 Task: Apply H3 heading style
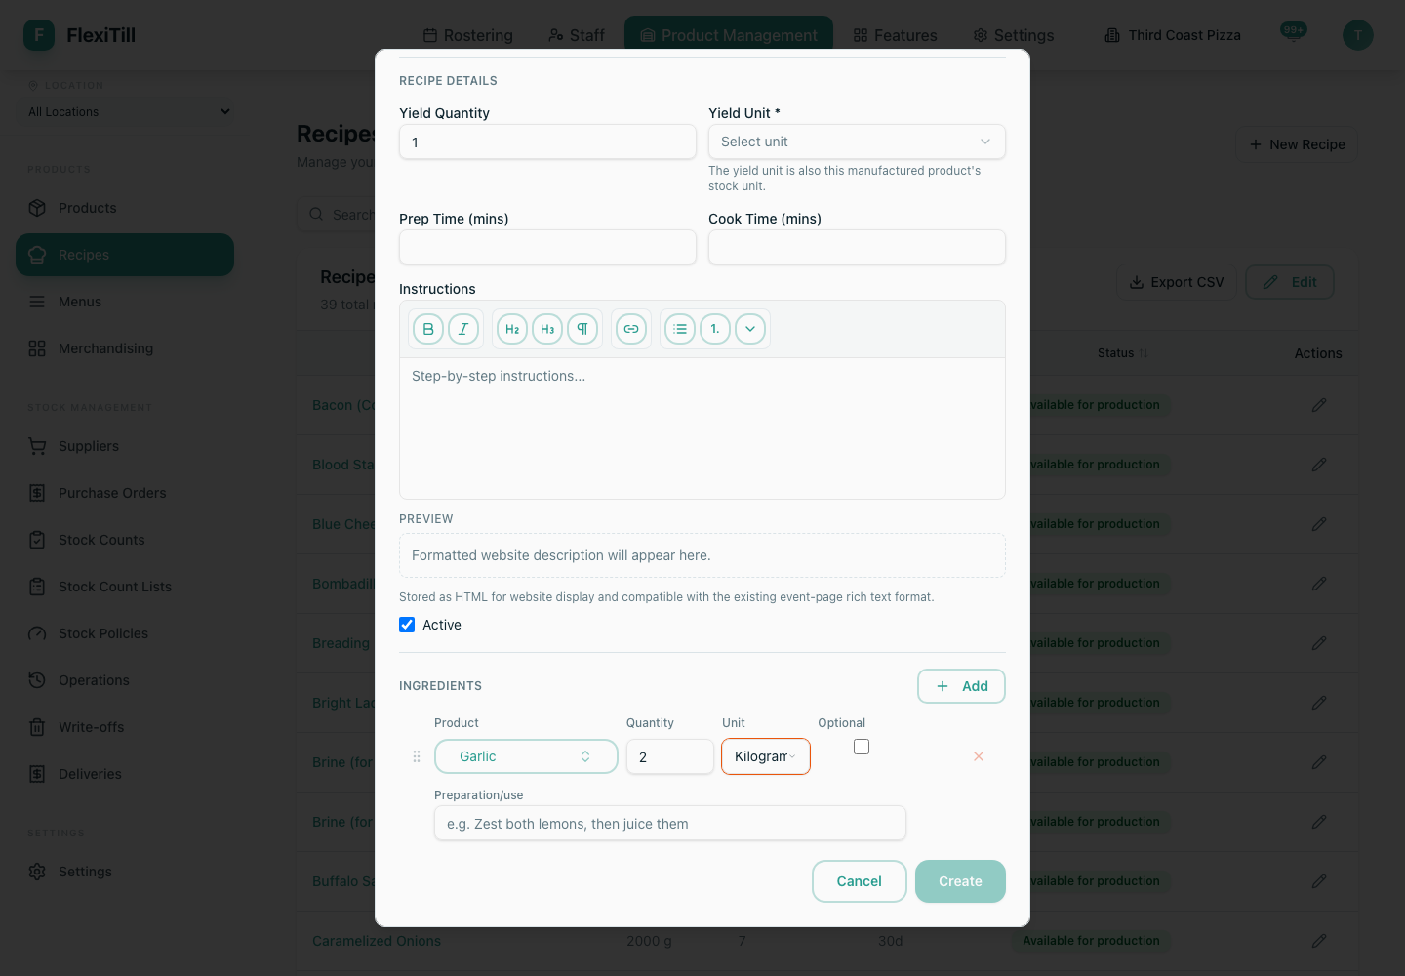[547, 329]
